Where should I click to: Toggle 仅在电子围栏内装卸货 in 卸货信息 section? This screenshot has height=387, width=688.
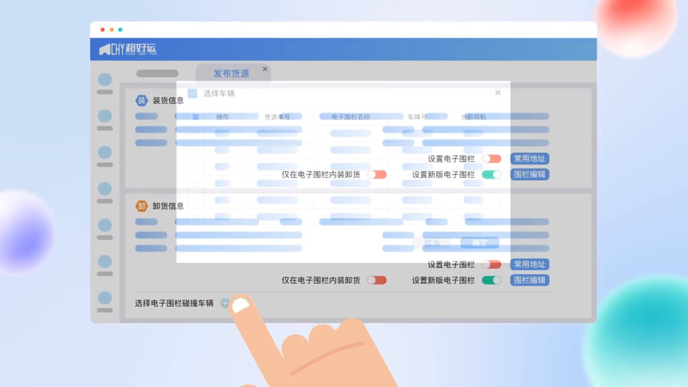pyautogui.click(x=377, y=280)
